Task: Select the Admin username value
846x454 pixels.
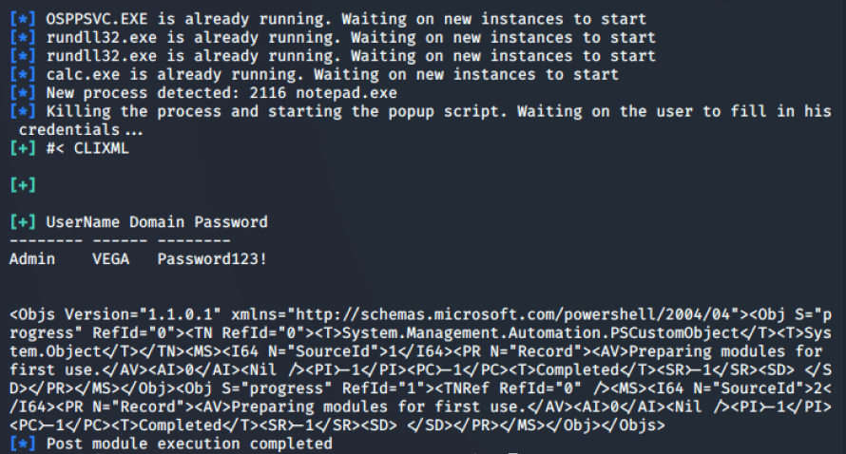Action: point(32,258)
